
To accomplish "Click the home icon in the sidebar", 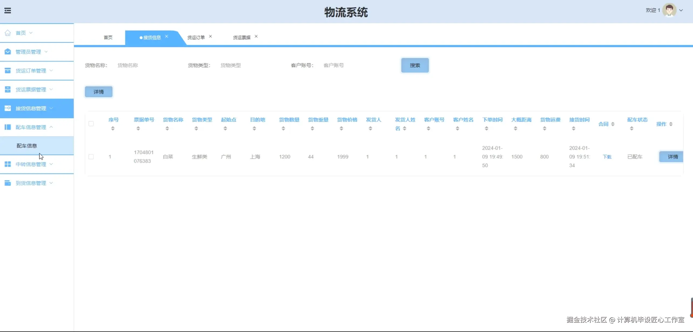I will tap(8, 33).
